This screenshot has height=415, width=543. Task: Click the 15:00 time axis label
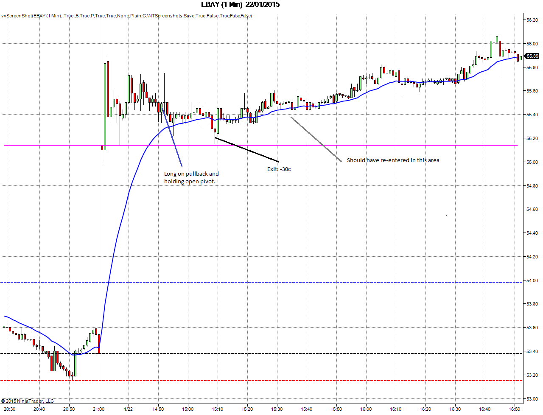[x=188, y=409]
